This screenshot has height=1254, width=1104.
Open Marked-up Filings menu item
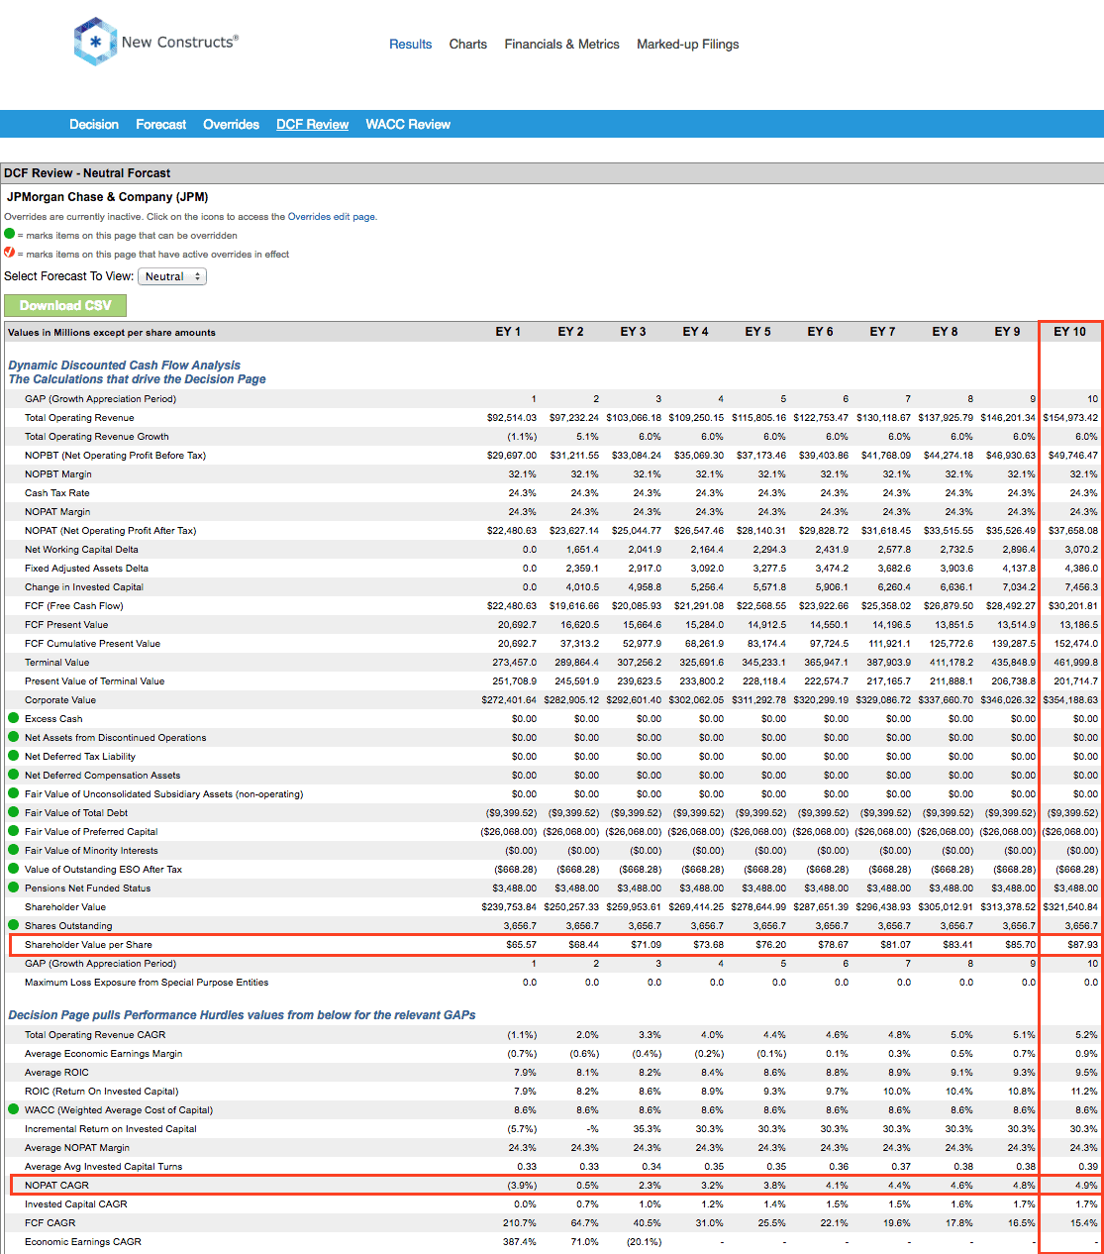coord(688,44)
